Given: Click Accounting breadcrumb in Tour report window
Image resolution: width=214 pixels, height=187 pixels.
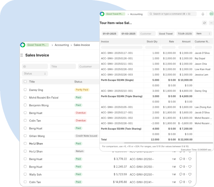Looking at the screenshot, I should click(x=136, y=14).
